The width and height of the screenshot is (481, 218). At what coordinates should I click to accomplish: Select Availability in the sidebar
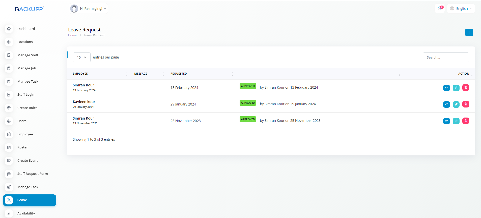pos(26,213)
